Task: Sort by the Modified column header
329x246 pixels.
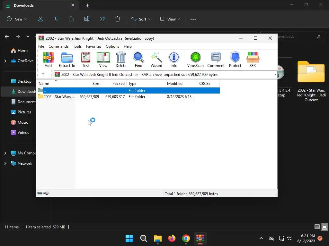Action: (x=181, y=84)
